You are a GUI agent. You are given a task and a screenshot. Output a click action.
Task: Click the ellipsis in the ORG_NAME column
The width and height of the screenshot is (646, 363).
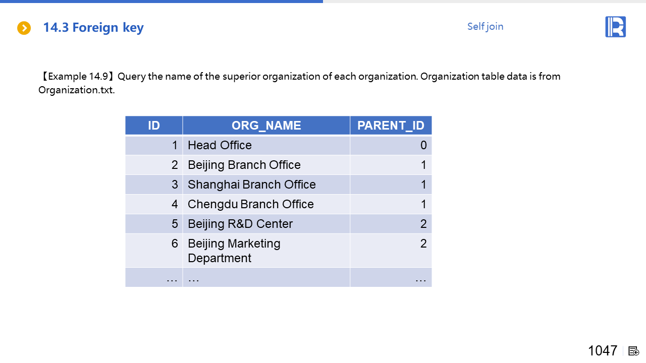[x=194, y=278]
